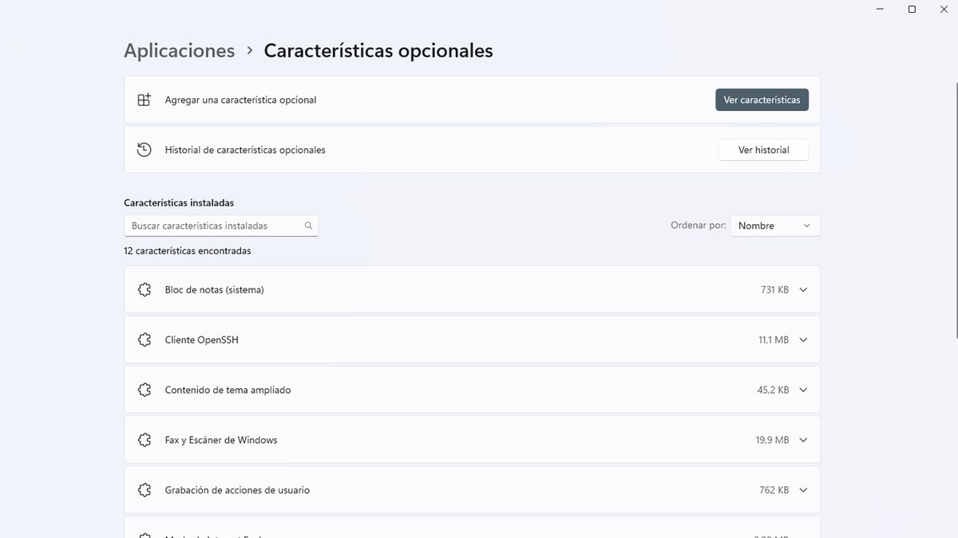The image size is (958, 538).
Task: Click the Fax y Escáner feature icon
Action: tap(144, 440)
